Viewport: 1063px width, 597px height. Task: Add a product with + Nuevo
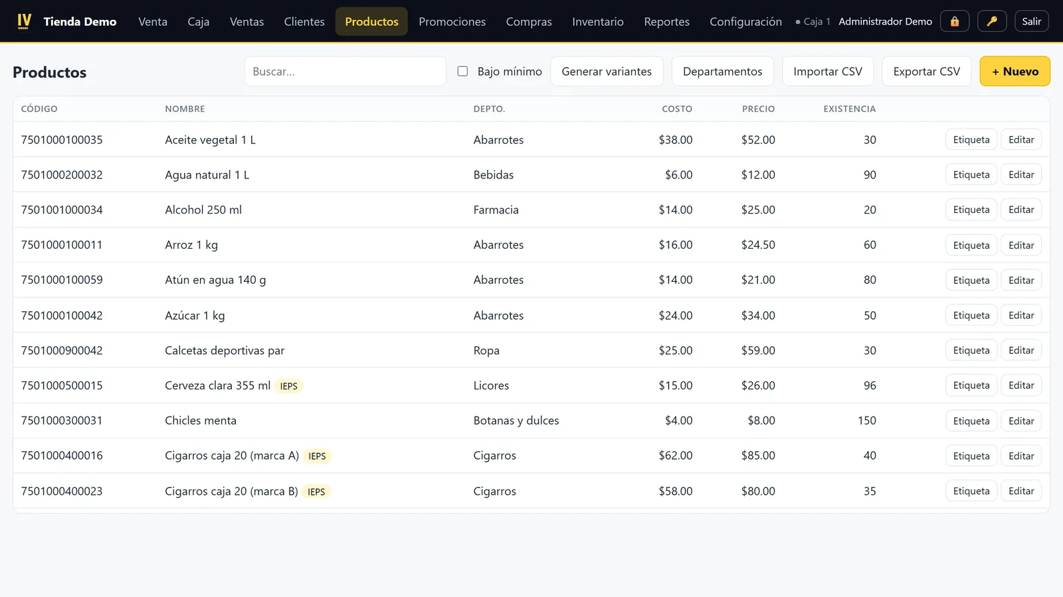click(1015, 71)
